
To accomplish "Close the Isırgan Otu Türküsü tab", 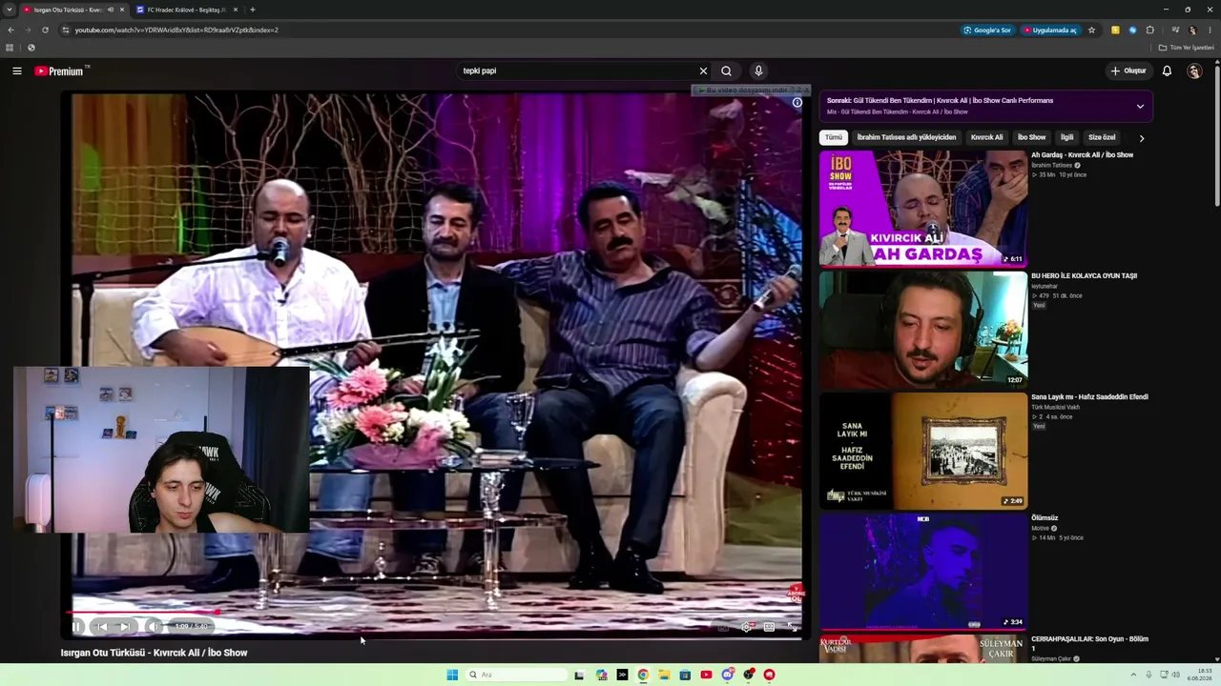I will [x=121, y=10].
